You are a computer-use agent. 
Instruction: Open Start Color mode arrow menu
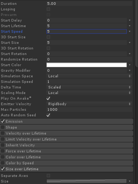[129, 65]
